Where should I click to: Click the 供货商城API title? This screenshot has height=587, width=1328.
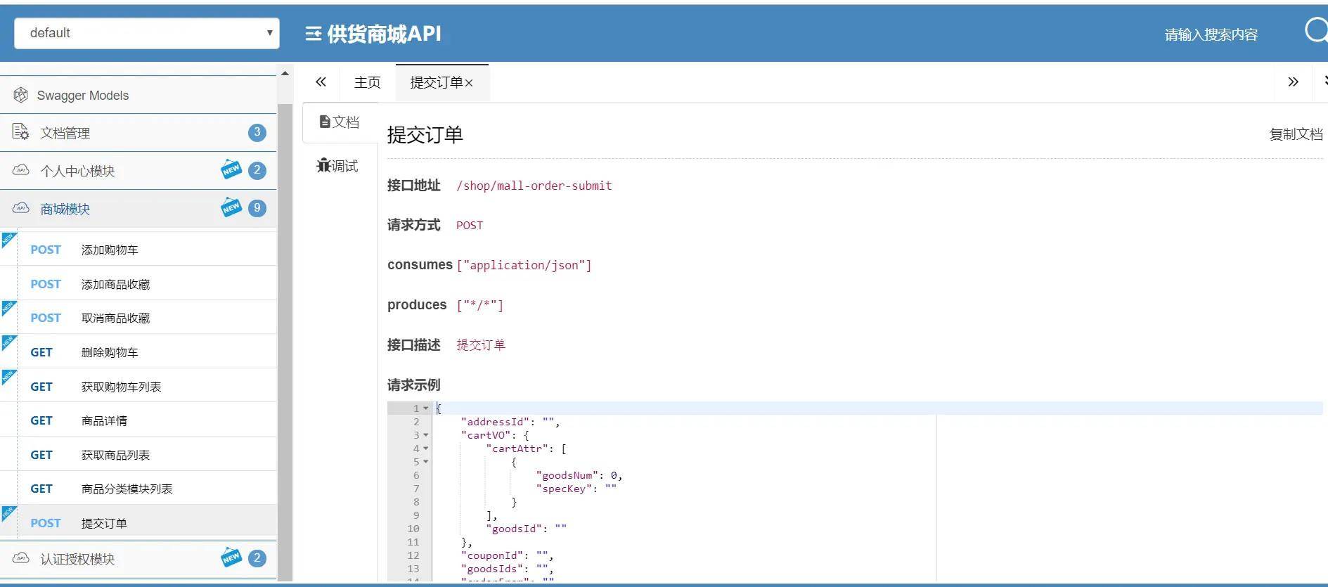point(384,34)
